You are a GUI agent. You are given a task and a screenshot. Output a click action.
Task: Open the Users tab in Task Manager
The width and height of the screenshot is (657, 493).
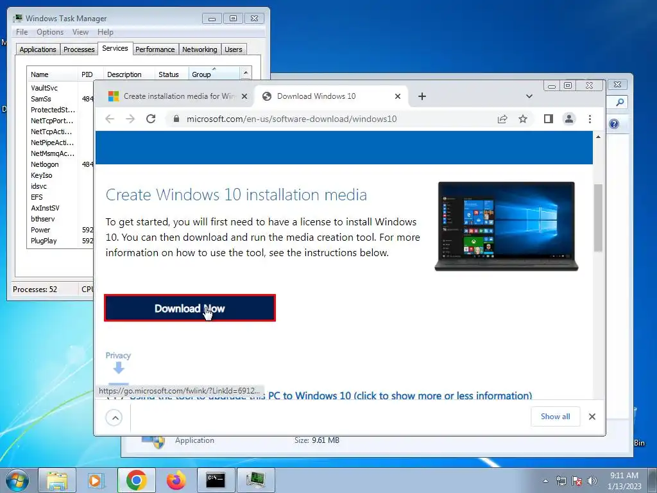tap(233, 49)
